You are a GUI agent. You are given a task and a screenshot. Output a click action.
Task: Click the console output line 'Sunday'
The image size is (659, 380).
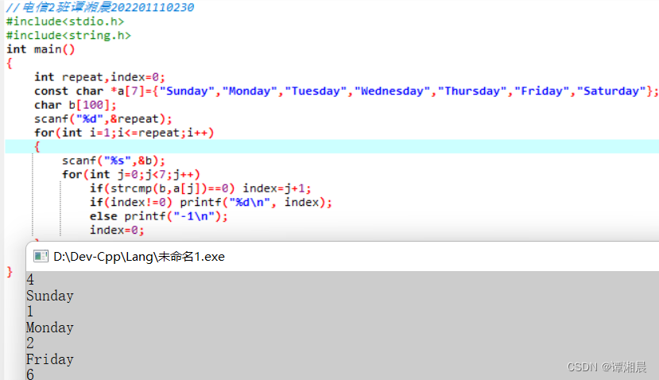(x=49, y=296)
